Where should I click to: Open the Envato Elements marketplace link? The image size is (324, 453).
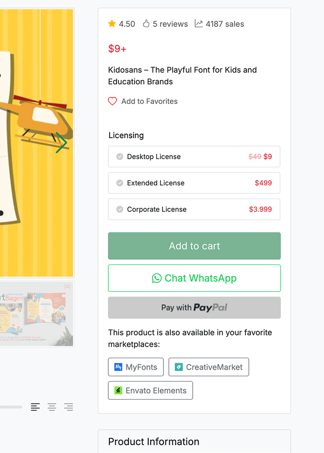[x=150, y=391]
